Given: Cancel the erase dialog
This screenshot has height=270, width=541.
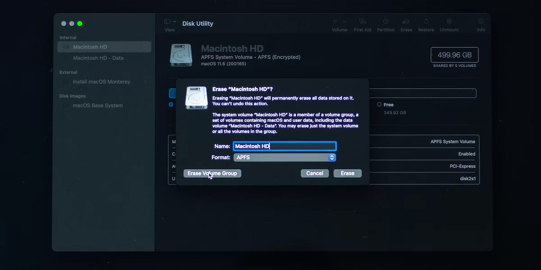Looking at the screenshot, I should pyautogui.click(x=315, y=173).
